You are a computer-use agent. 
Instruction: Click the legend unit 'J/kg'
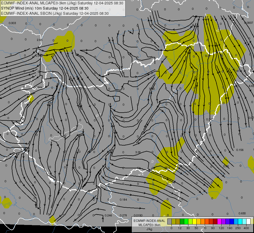[149, 229]
